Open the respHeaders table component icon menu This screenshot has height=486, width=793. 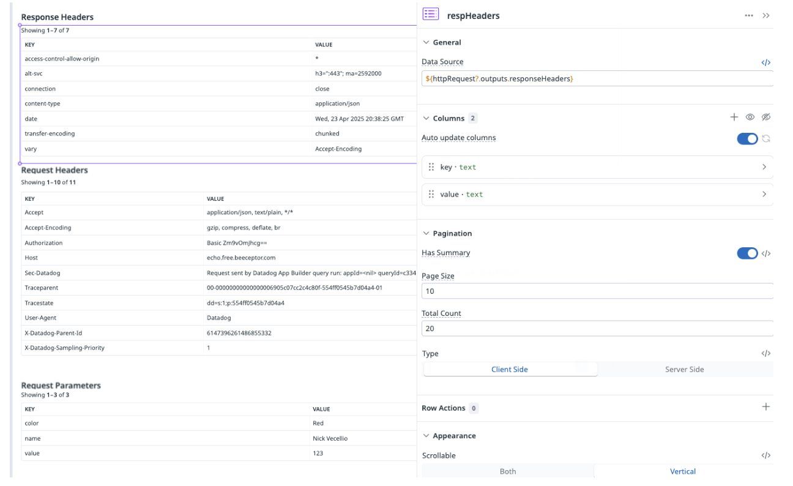click(430, 13)
